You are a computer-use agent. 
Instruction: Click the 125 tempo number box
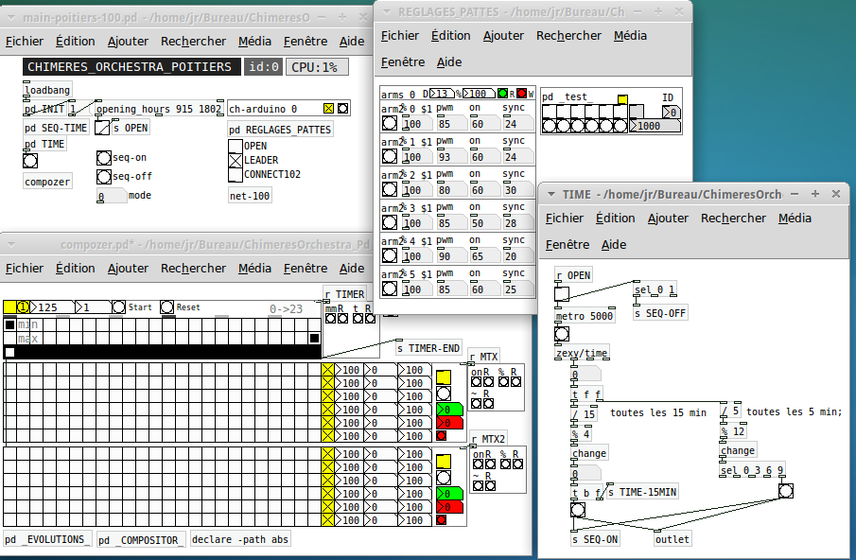pyautogui.click(x=52, y=307)
